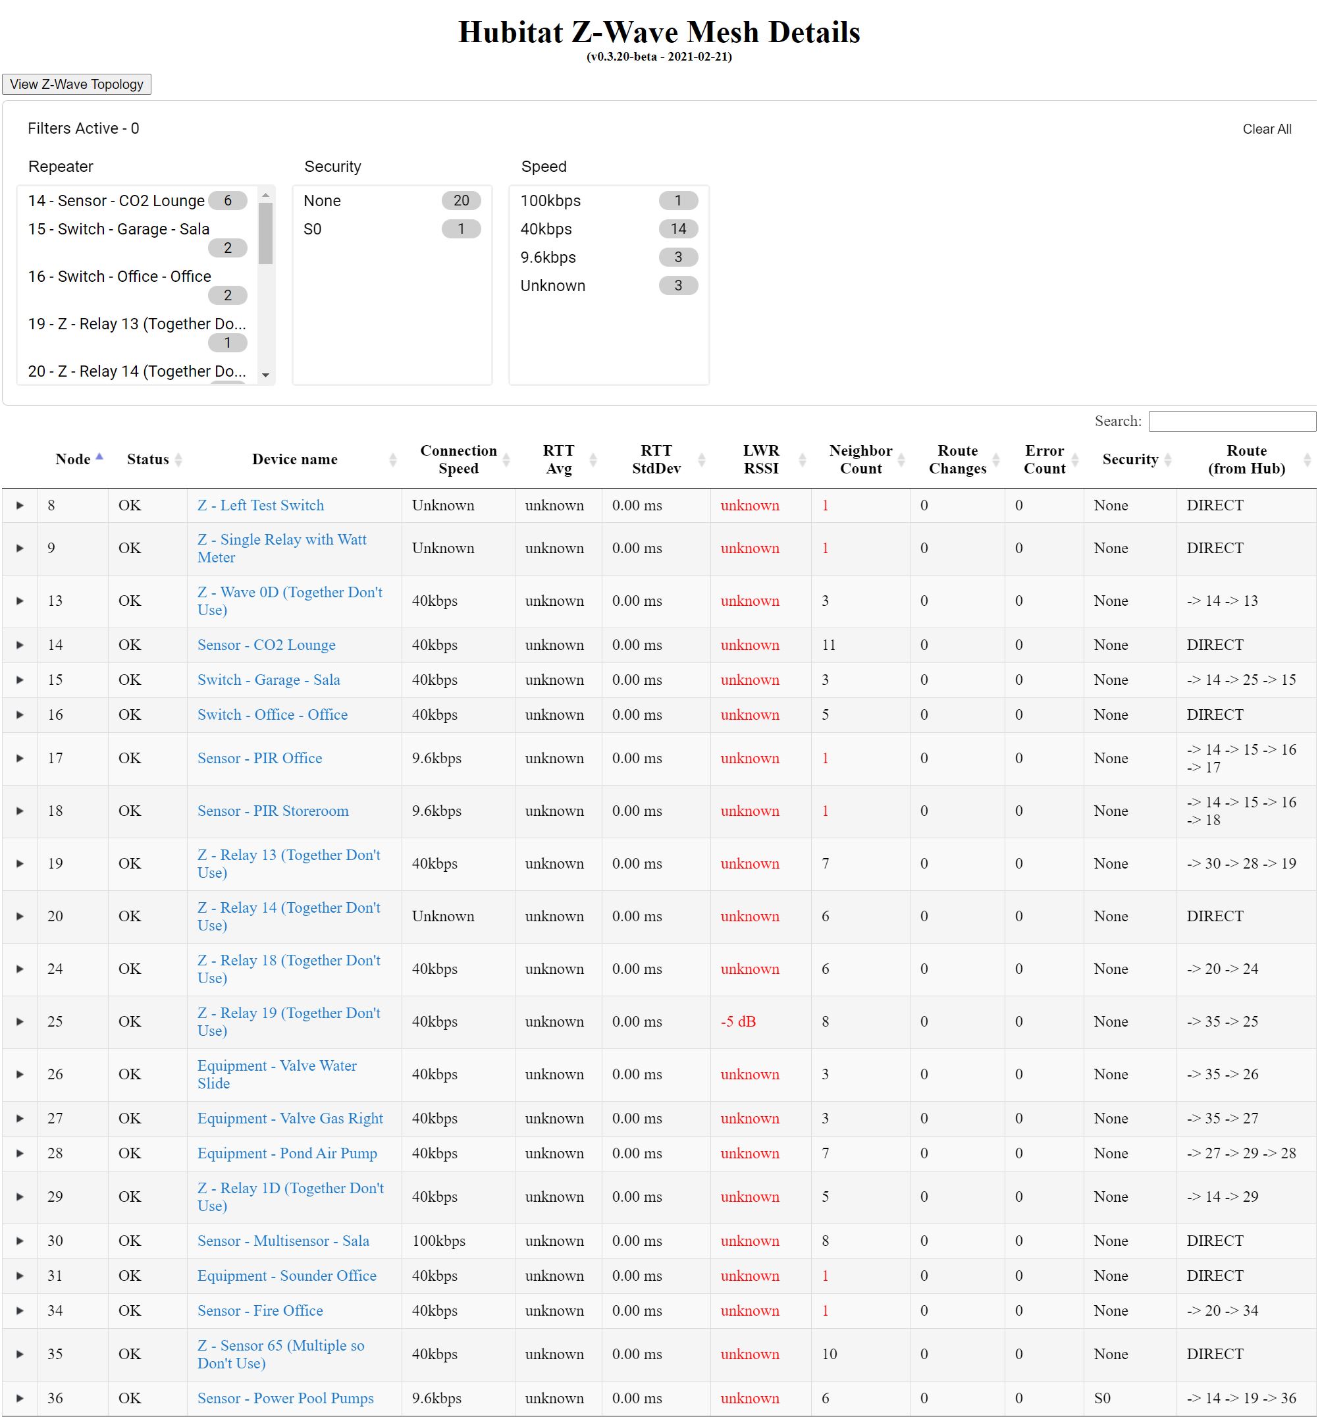1320x1425 pixels.
Task: Open Z - Left Test Switch device link
Action: pyautogui.click(x=261, y=506)
